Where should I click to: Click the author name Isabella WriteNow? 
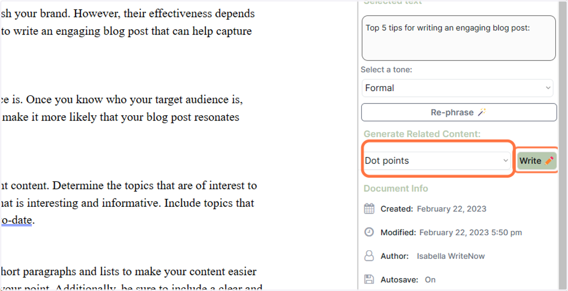[451, 256]
